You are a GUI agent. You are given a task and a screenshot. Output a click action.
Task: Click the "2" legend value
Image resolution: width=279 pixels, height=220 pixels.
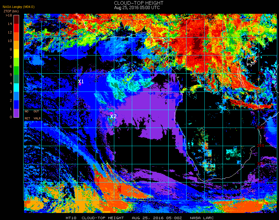11,100
